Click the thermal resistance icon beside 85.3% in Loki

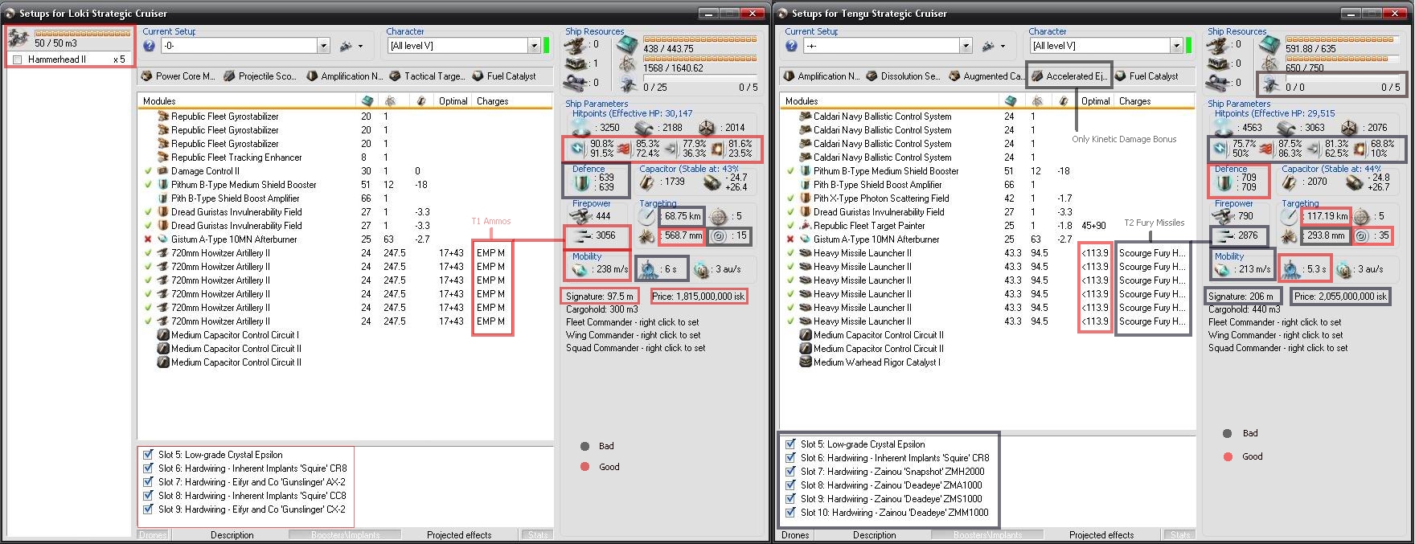click(623, 148)
